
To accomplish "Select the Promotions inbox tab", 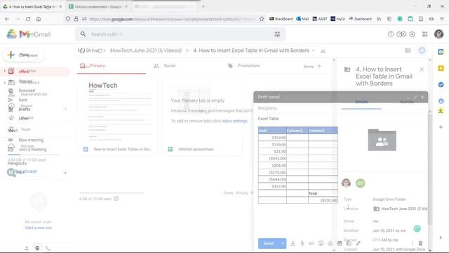I will point(243,65).
